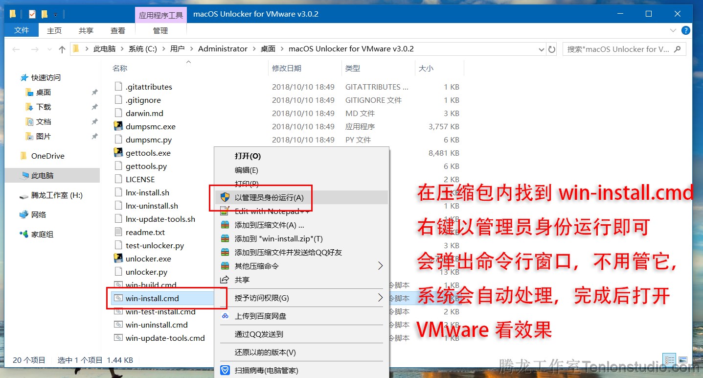The height and width of the screenshot is (378, 703).
Task: Open 家庭组 from the navigation pane
Action: coord(42,234)
